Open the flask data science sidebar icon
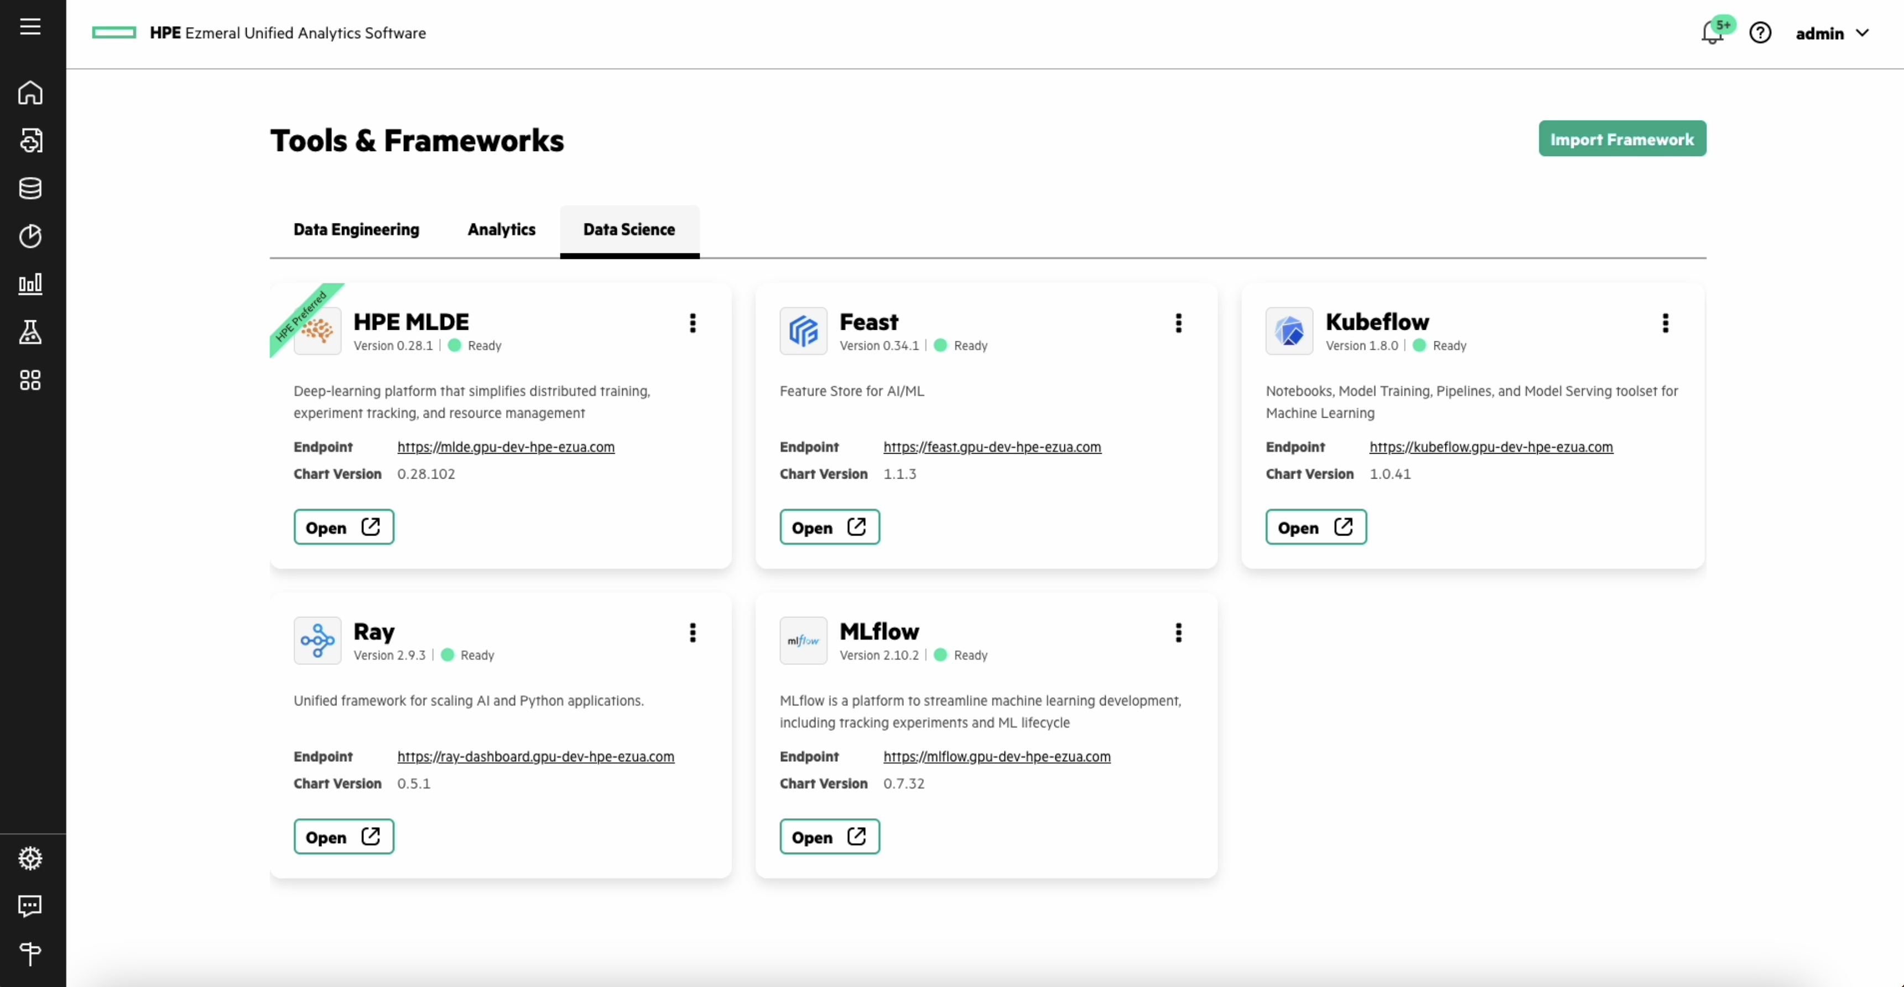Screen dimensions: 1904x987 [x=30, y=332]
